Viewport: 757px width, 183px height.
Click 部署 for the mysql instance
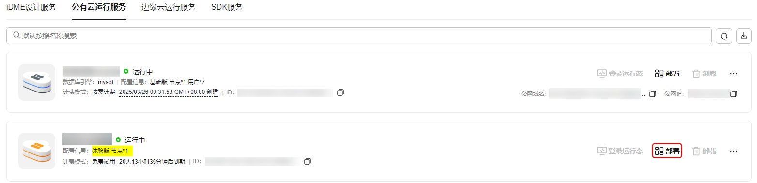click(x=667, y=74)
